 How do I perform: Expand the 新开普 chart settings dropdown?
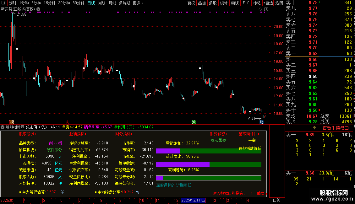(39, 9)
